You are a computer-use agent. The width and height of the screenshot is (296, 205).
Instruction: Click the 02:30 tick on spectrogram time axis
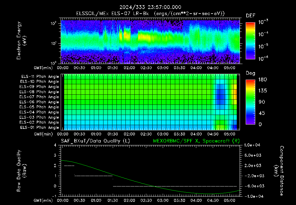(x=146, y=68)
